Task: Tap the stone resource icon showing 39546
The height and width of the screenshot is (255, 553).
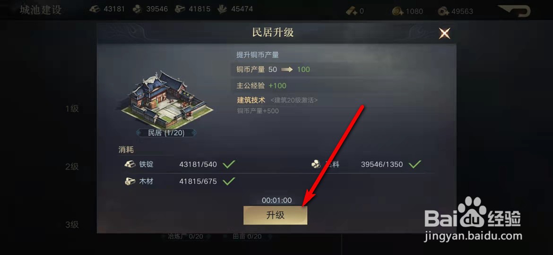Action: pyautogui.click(x=138, y=9)
